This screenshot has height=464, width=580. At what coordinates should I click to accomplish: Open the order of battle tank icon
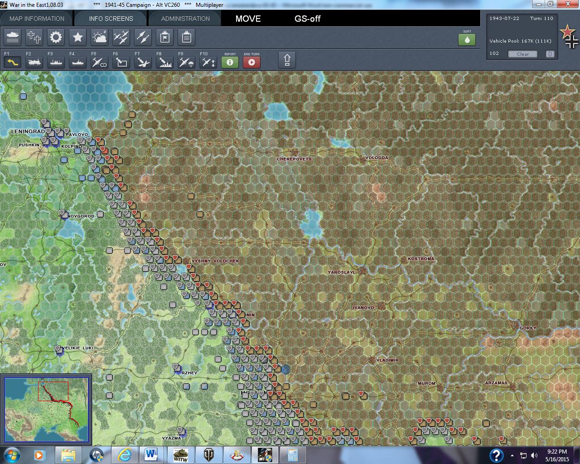point(13,37)
